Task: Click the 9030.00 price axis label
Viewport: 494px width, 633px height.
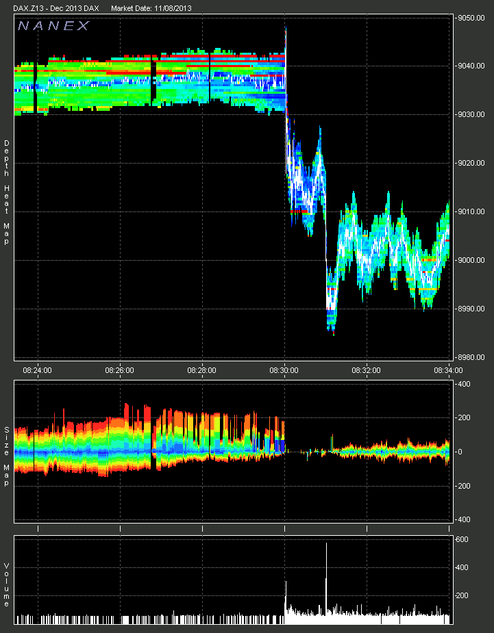Action: [x=470, y=114]
